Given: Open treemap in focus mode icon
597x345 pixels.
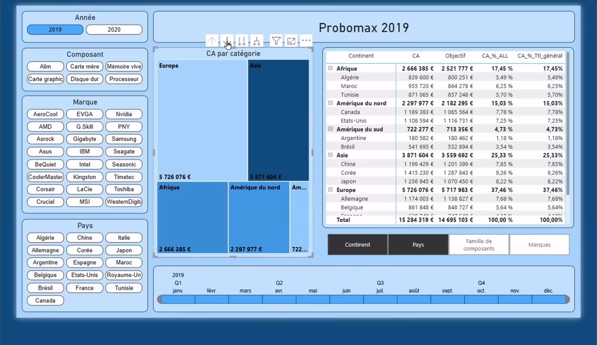Looking at the screenshot, I should 291,41.
